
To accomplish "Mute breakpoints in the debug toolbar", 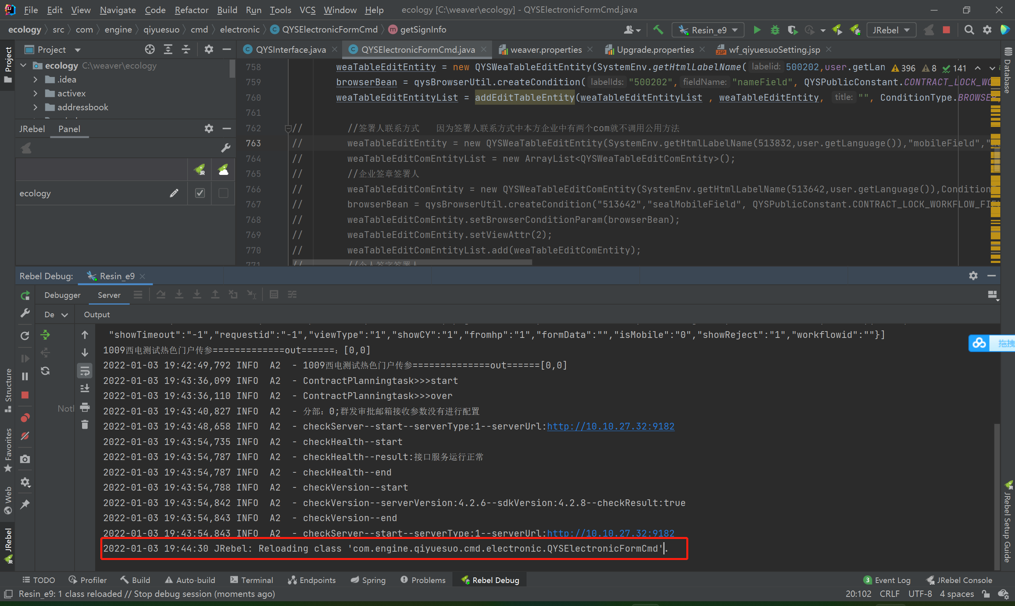I will point(25,436).
